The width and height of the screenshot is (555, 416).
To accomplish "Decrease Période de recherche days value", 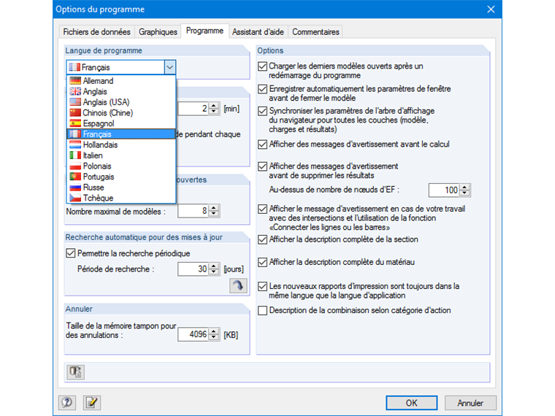I will coord(214,272).
